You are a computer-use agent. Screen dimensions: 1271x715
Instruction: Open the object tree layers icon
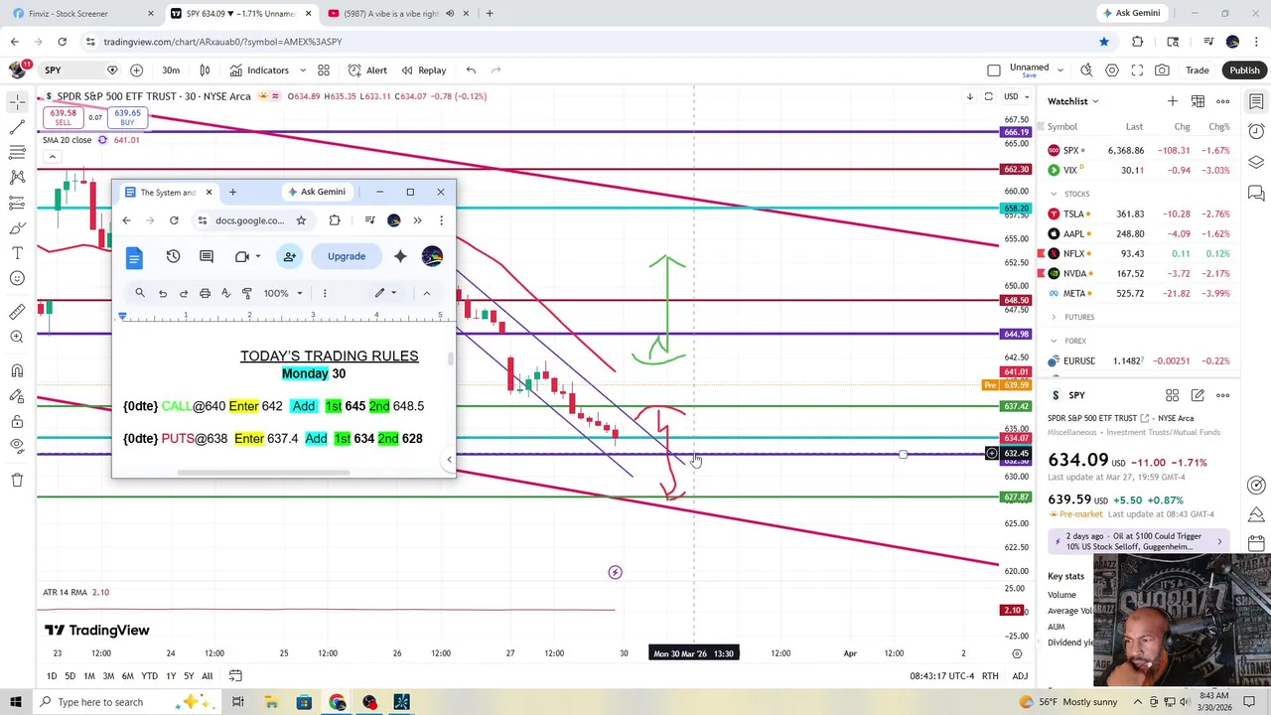pyautogui.click(x=1256, y=162)
